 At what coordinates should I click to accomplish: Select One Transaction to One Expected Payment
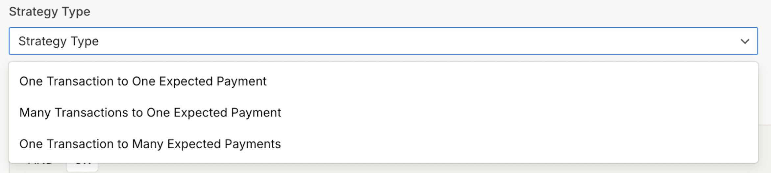(143, 81)
